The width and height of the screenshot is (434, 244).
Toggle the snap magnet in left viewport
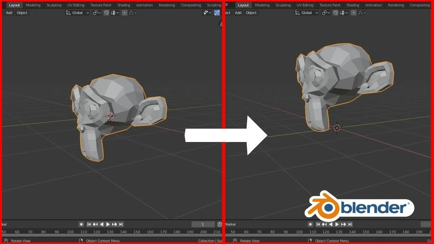coord(106,13)
